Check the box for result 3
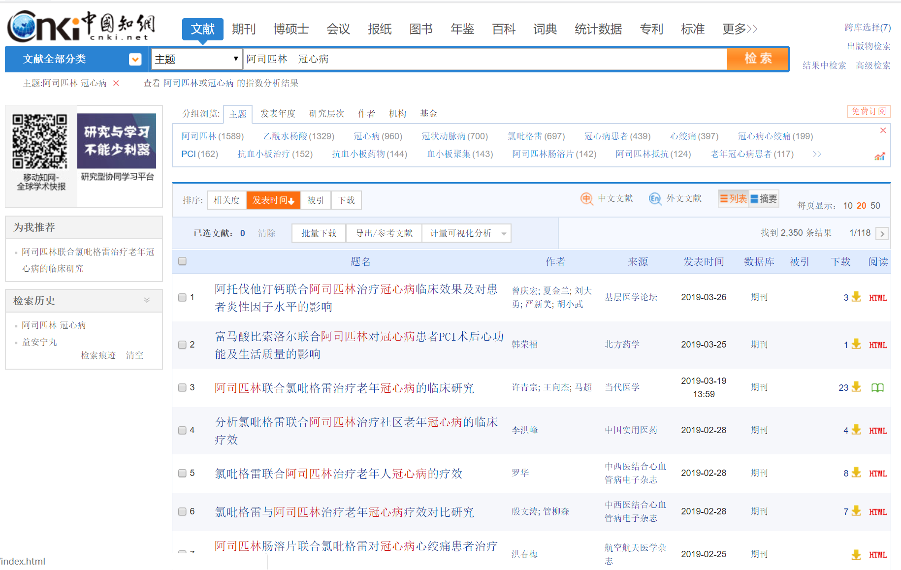 tap(182, 387)
